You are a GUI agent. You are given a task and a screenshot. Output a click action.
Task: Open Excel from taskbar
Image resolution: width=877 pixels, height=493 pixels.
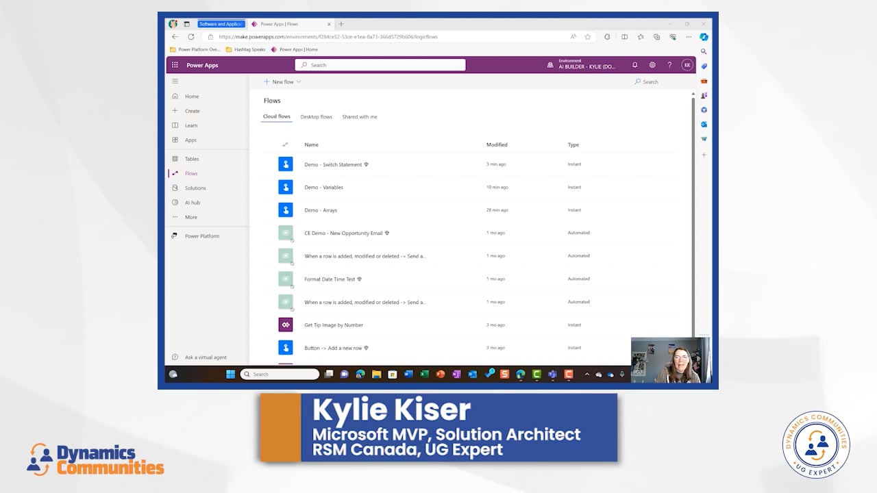[x=424, y=374]
